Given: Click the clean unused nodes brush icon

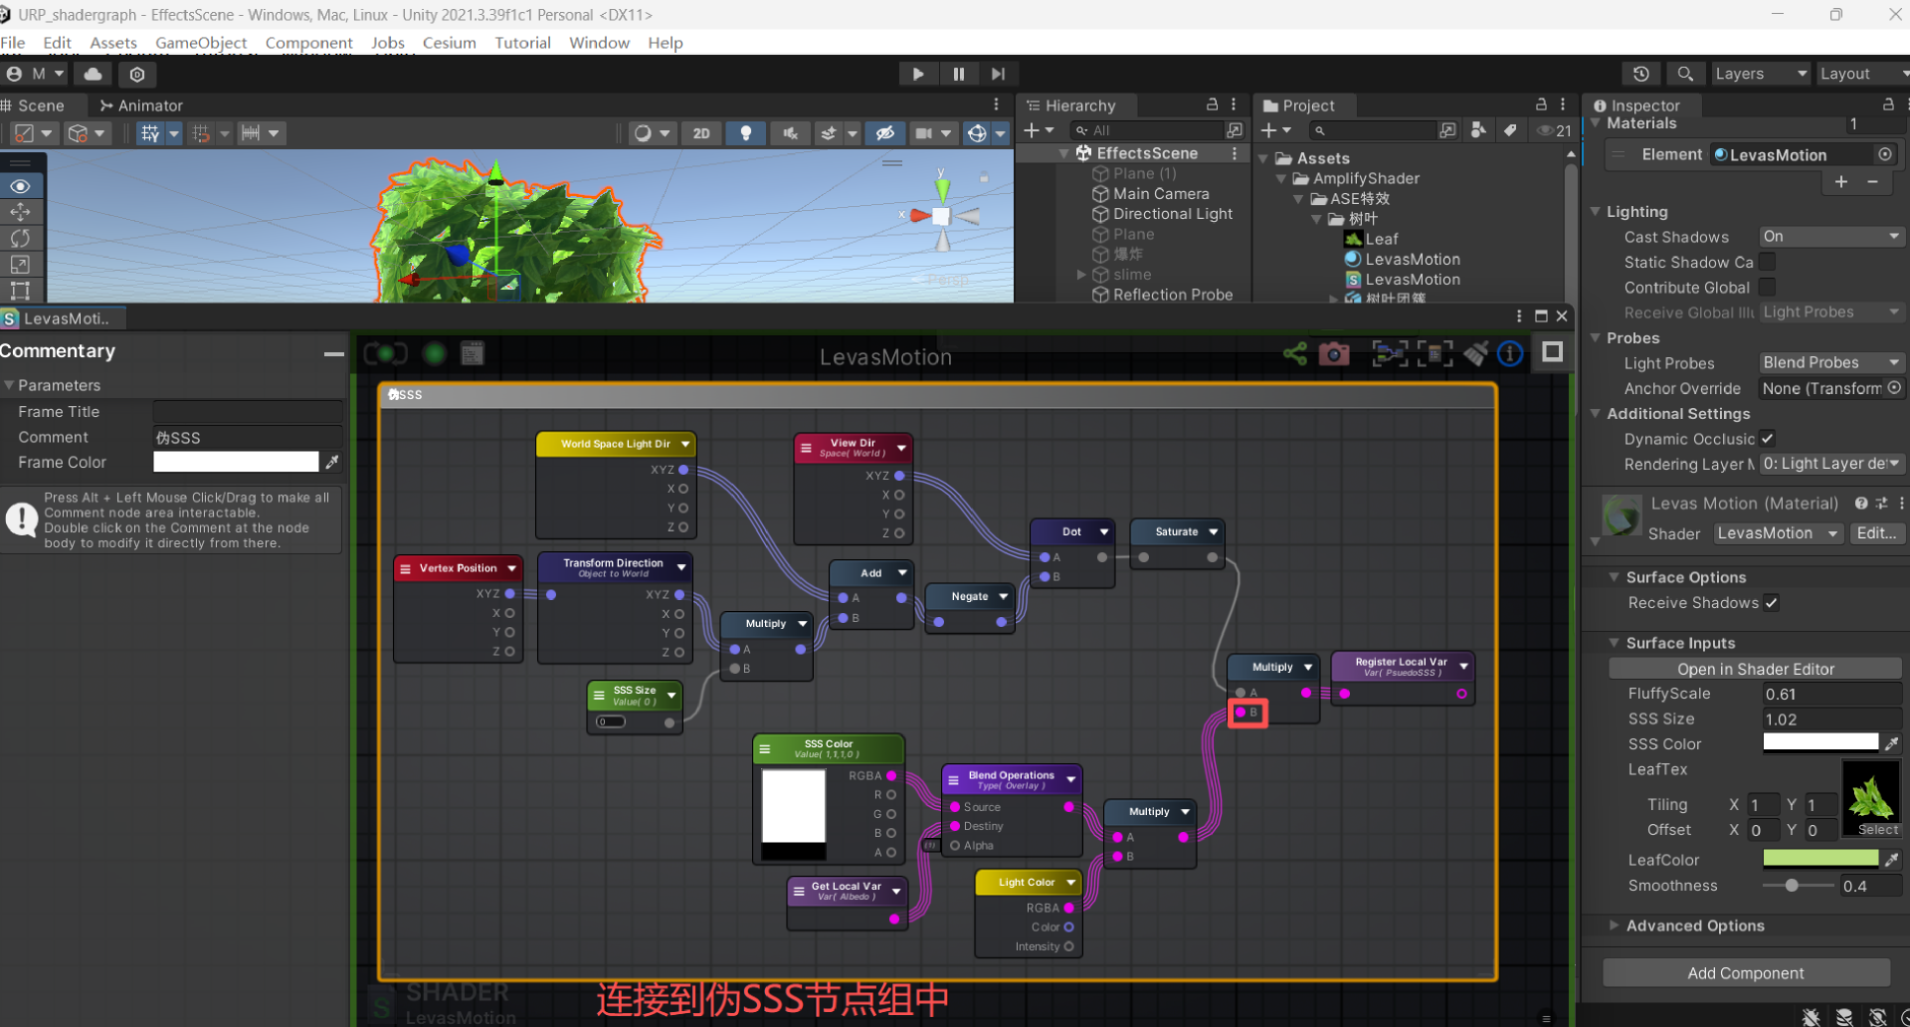Looking at the screenshot, I should tap(1476, 353).
